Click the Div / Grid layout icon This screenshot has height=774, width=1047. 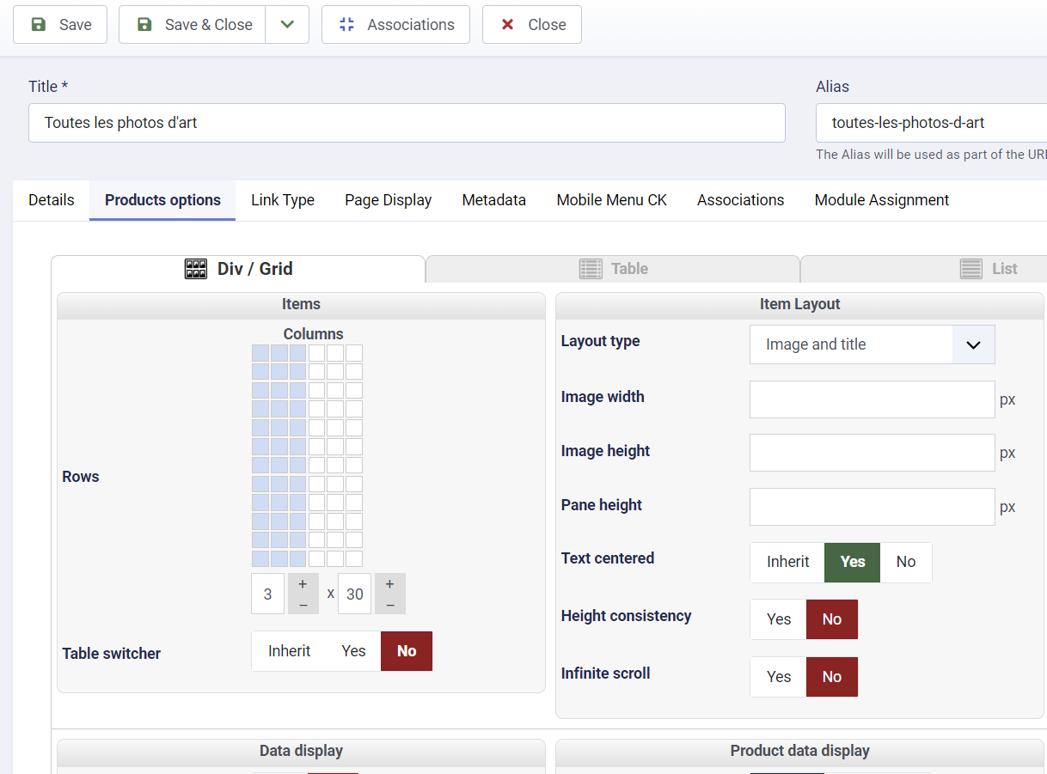coord(196,269)
